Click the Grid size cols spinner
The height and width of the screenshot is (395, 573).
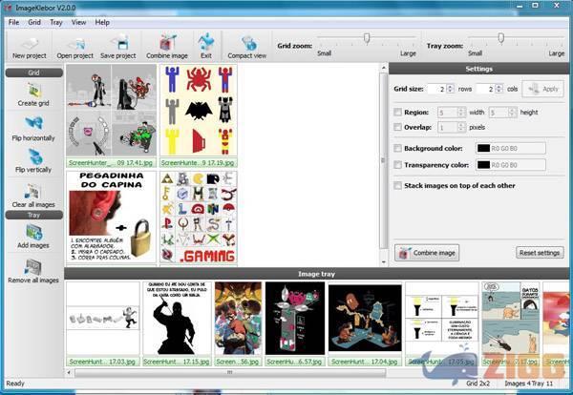[493, 89]
